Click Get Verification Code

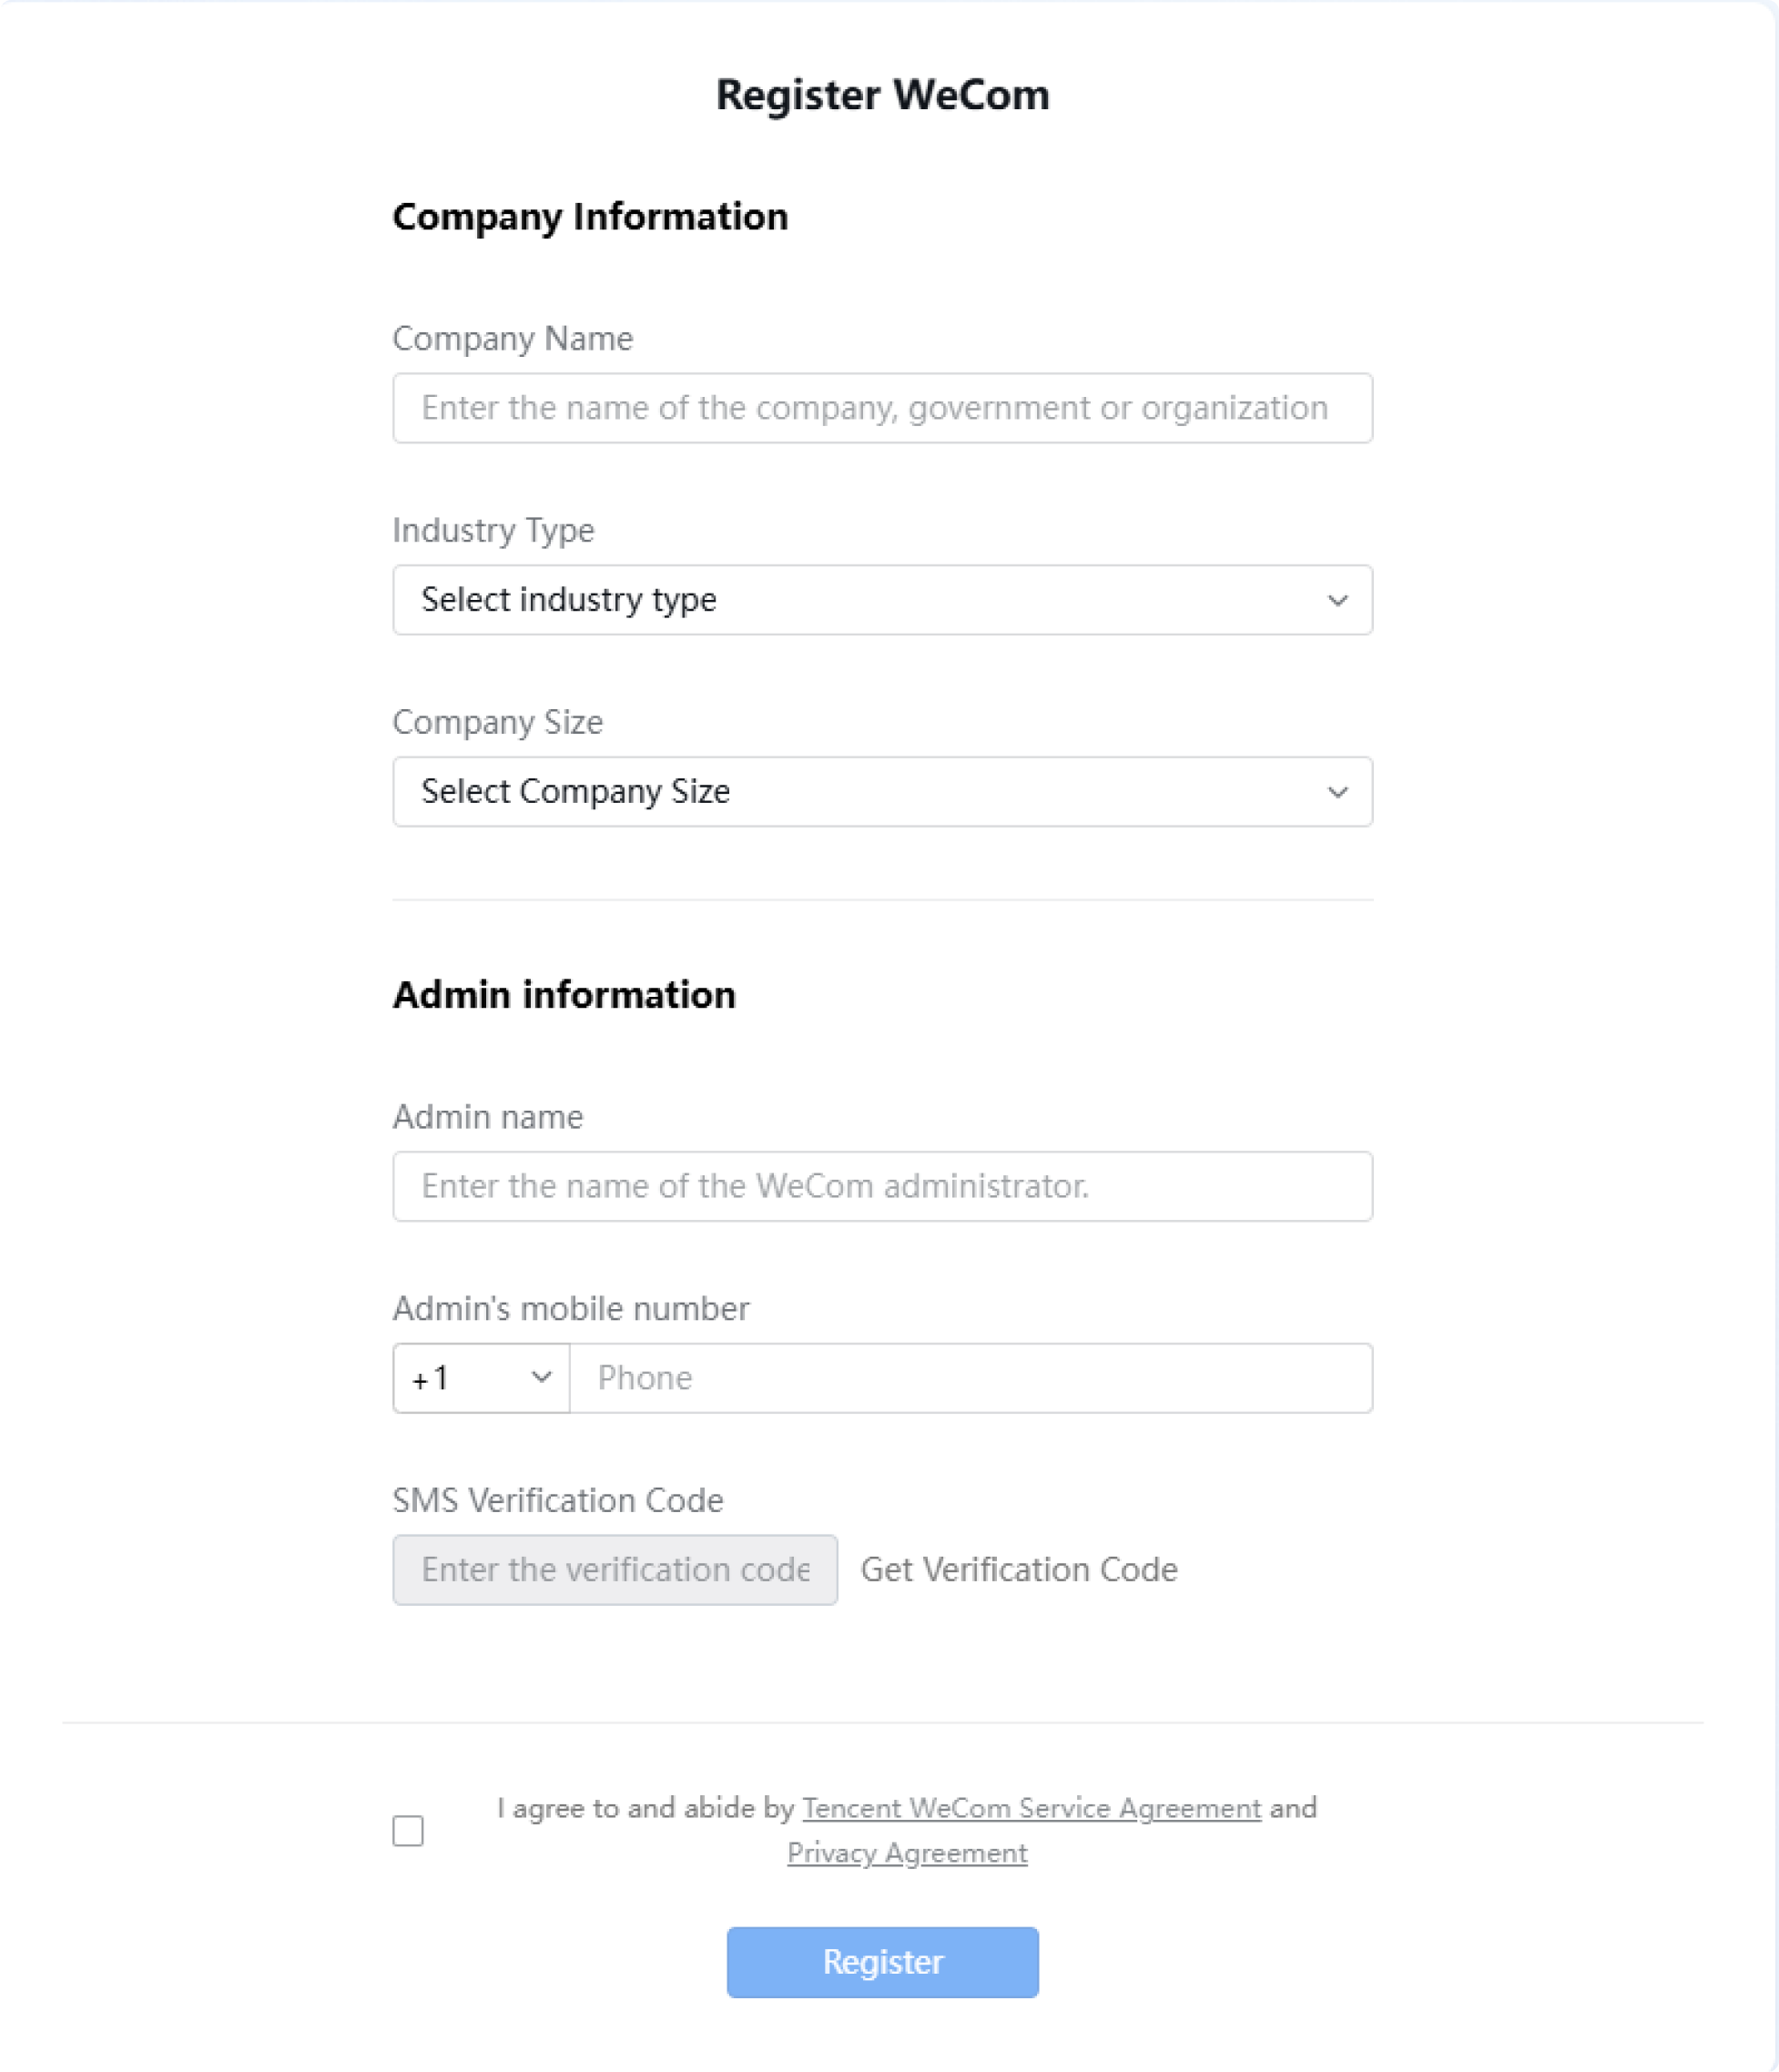coord(1019,1570)
